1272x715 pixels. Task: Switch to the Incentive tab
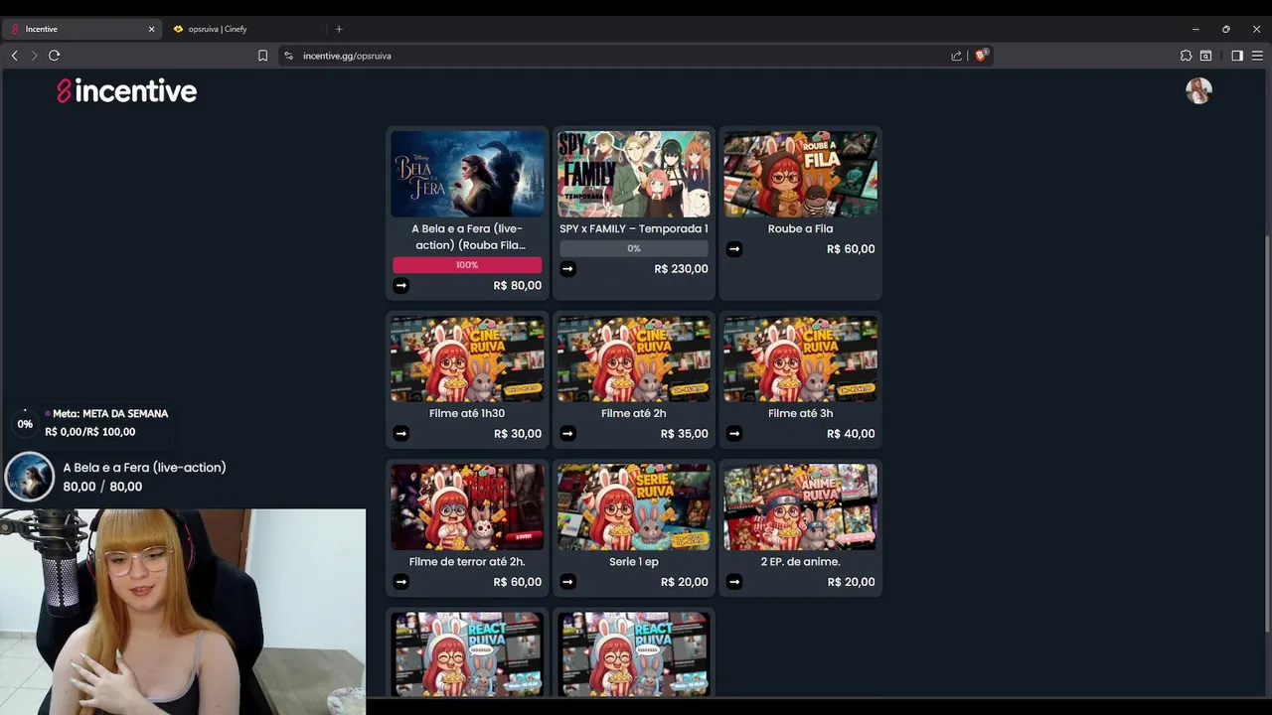(x=82, y=29)
